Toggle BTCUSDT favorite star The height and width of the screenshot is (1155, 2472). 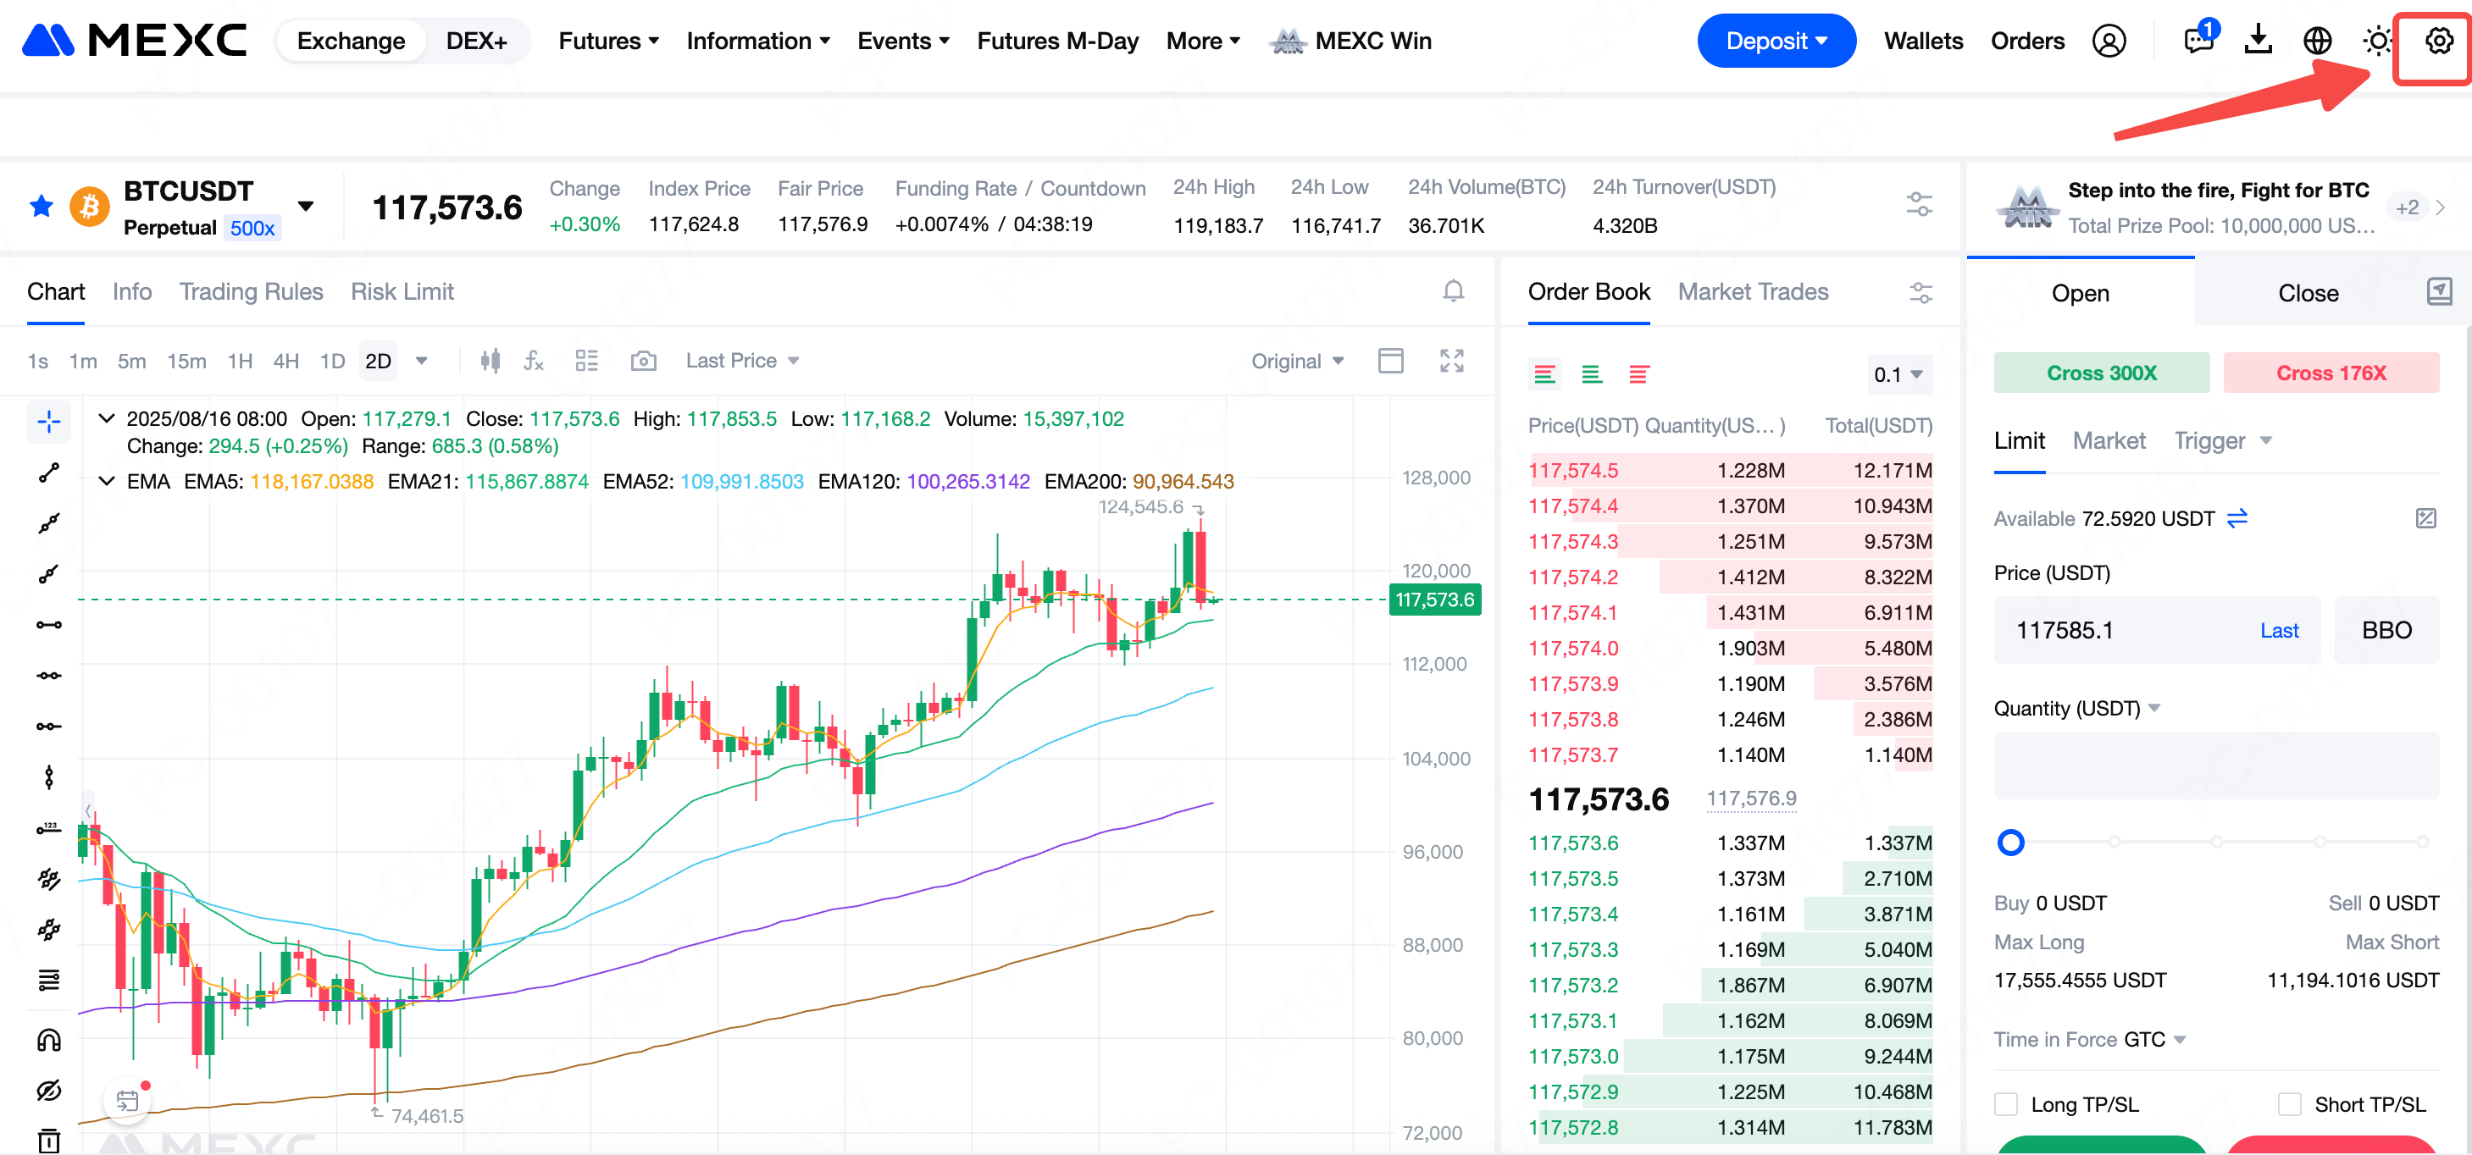coord(42,207)
